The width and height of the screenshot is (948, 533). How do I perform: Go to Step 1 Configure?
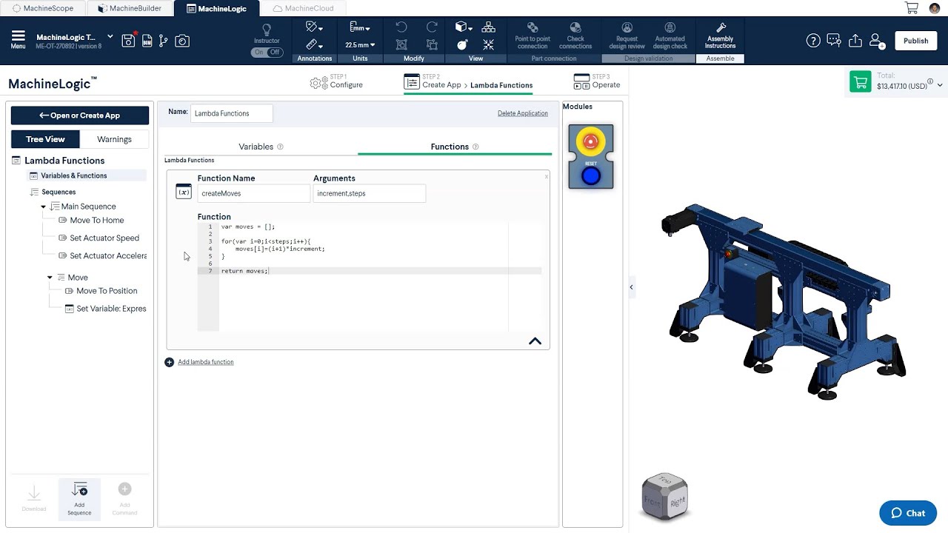(x=336, y=81)
